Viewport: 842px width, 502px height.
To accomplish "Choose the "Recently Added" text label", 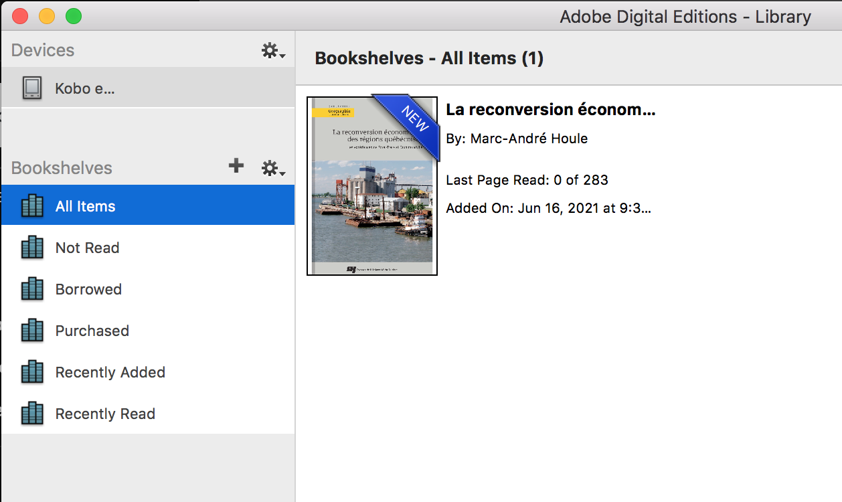I will pos(110,372).
